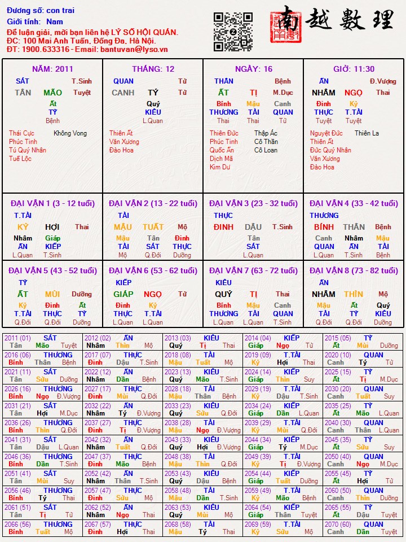Screen dimensions: 406x542
Task: Select the 'NGÀY: 16' pillar header
Action: (253, 69)
